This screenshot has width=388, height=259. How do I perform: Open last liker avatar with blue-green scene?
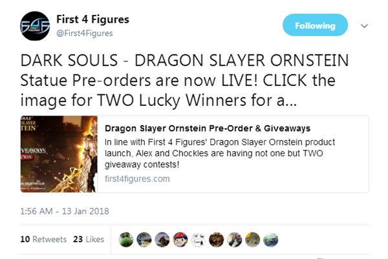tap(270, 240)
